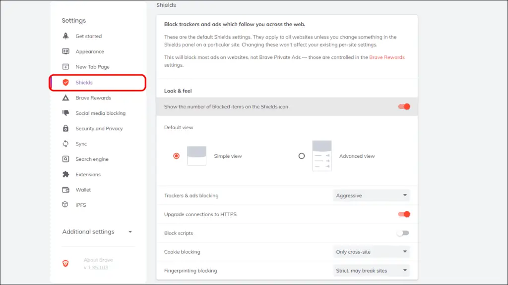Expand Additional settings section
Image resolution: width=508 pixels, height=285 pixels.
pos(97,232)
